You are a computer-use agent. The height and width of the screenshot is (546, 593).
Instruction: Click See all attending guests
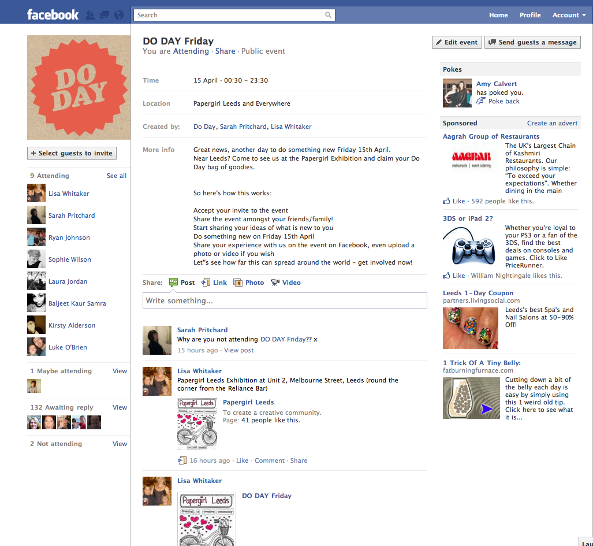click(x=117, y=176)
